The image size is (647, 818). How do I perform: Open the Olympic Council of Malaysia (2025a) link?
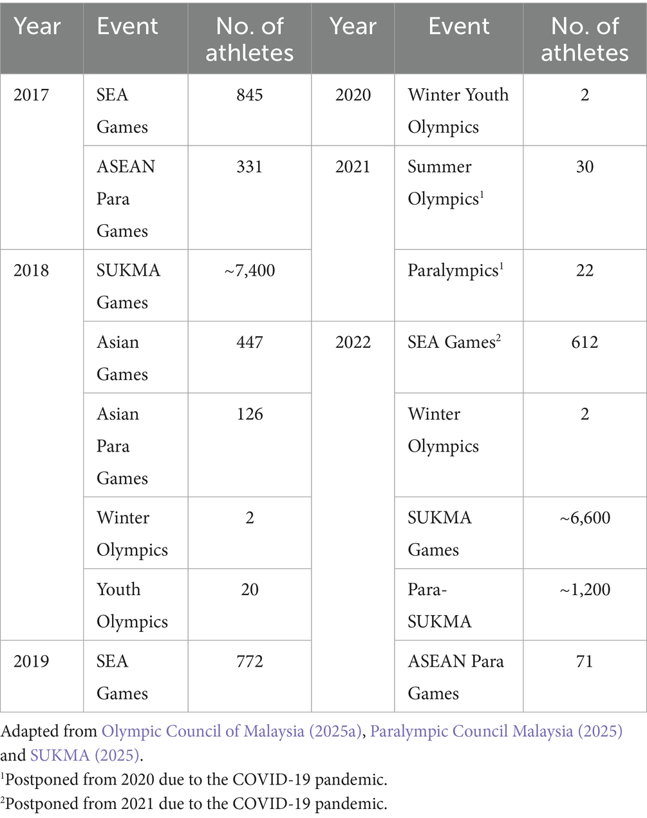coord(232,732)
